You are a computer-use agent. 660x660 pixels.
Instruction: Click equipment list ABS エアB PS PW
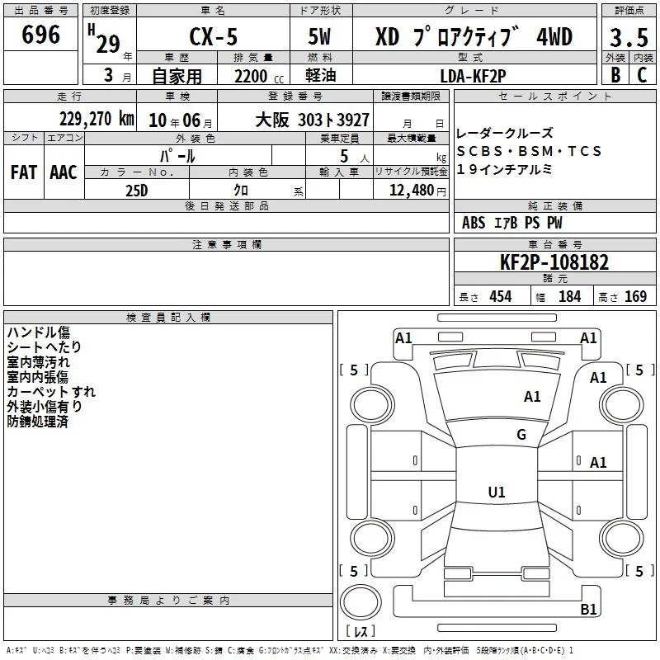pos(511,223)
